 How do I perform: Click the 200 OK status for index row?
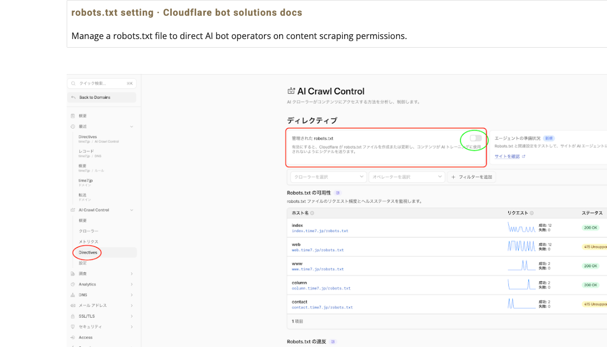tap(590, 228)
